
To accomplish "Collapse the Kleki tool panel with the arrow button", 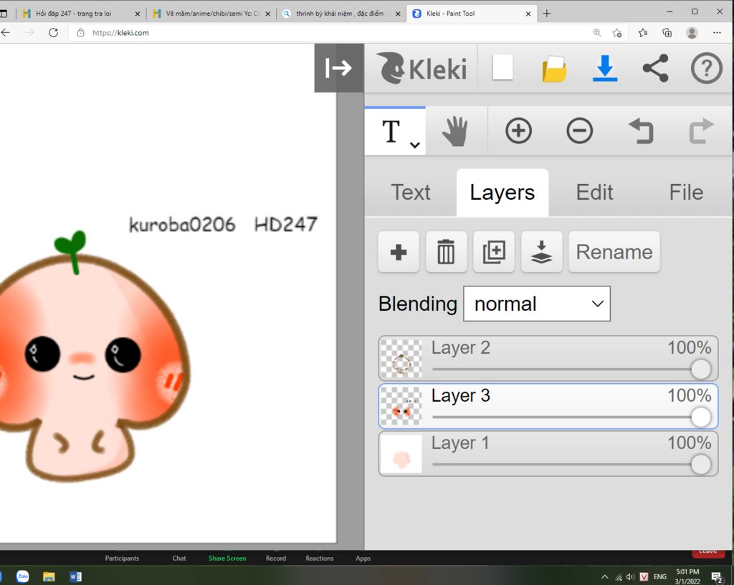I will (339, 68).
